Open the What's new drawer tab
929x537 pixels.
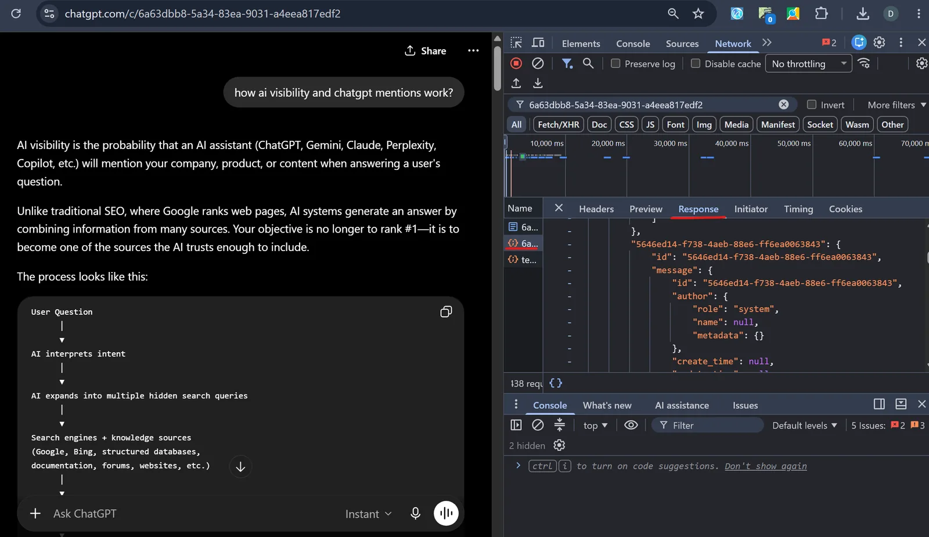[607, 405]
